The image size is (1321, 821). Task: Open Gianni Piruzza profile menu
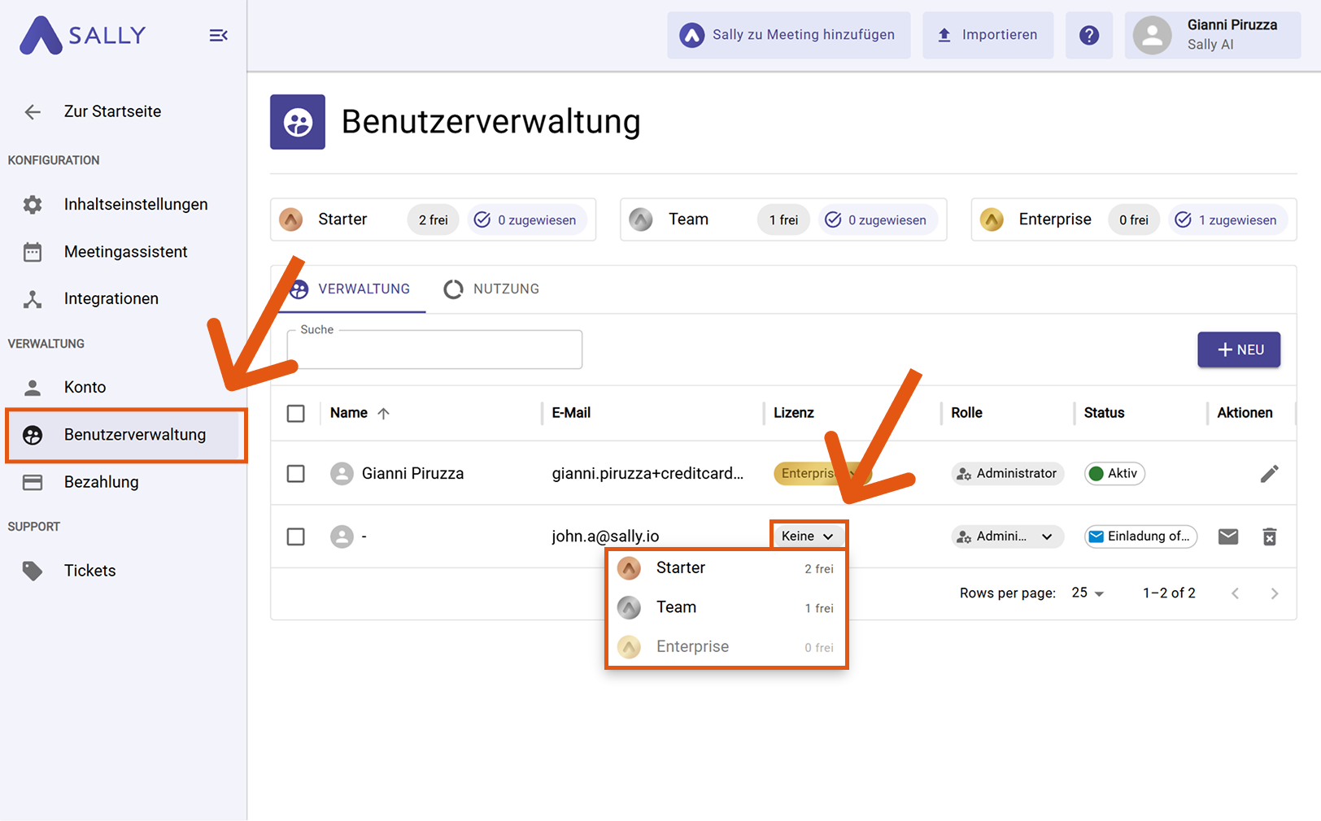[x=1213, y=35]
